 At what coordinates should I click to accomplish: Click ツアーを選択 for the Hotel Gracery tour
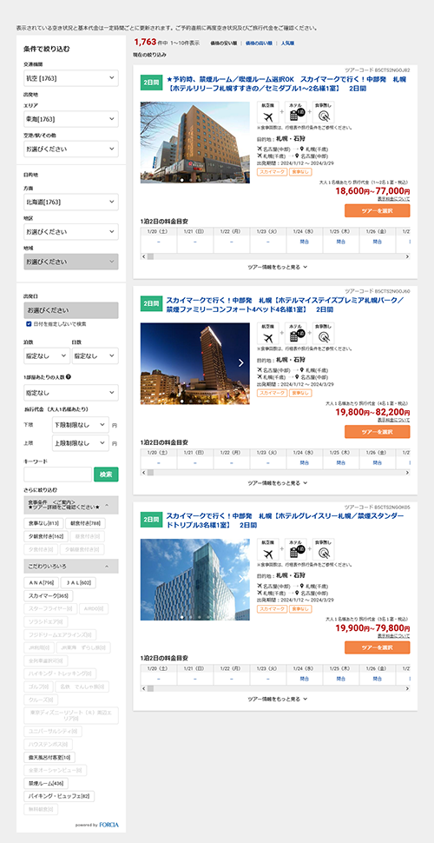click(x=377, y=647)
